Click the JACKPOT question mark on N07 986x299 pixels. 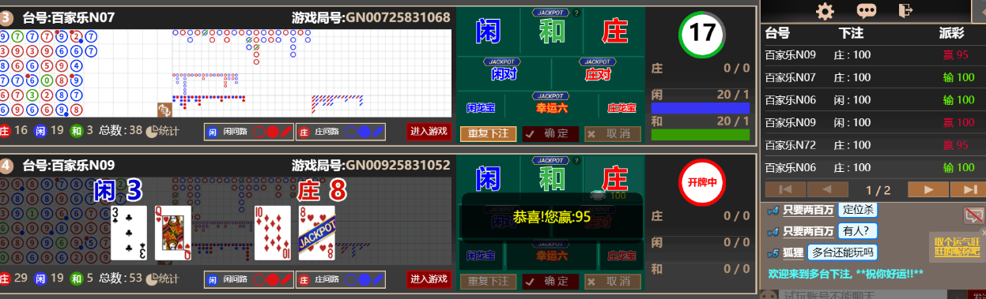[x=576, y=13]
